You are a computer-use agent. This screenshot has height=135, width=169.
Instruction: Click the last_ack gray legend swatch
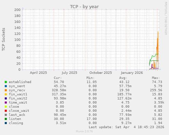click(x=6, y=115)
